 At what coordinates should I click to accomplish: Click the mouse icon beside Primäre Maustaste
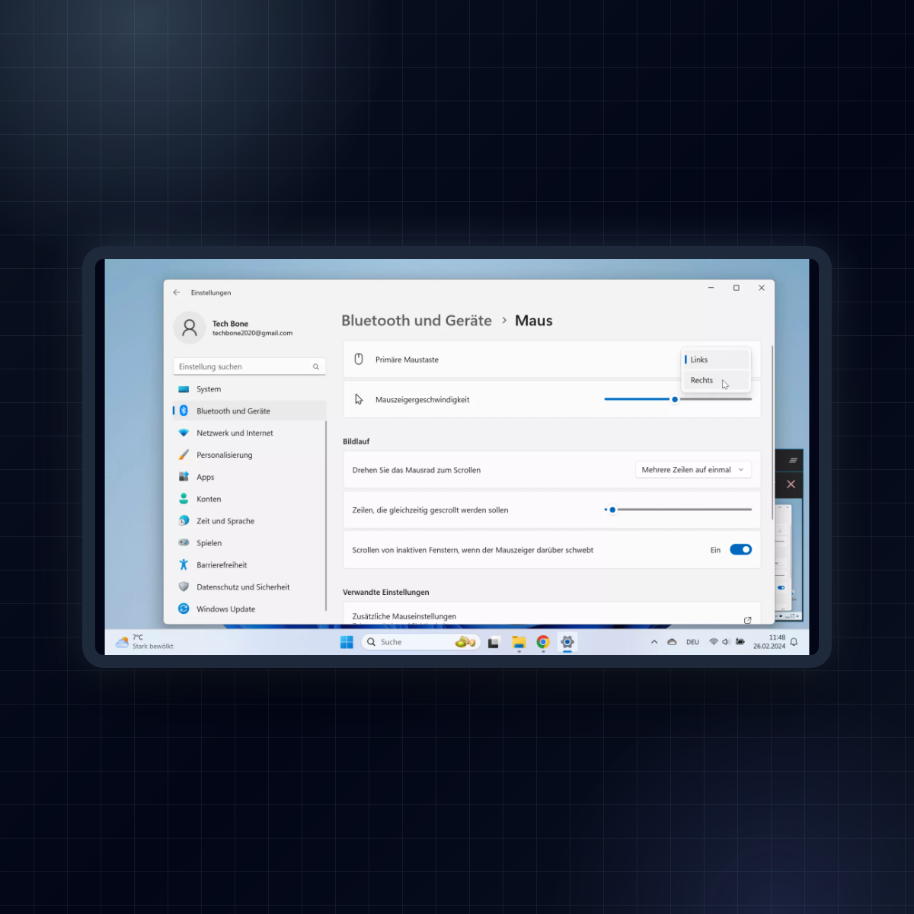point(359,360)
